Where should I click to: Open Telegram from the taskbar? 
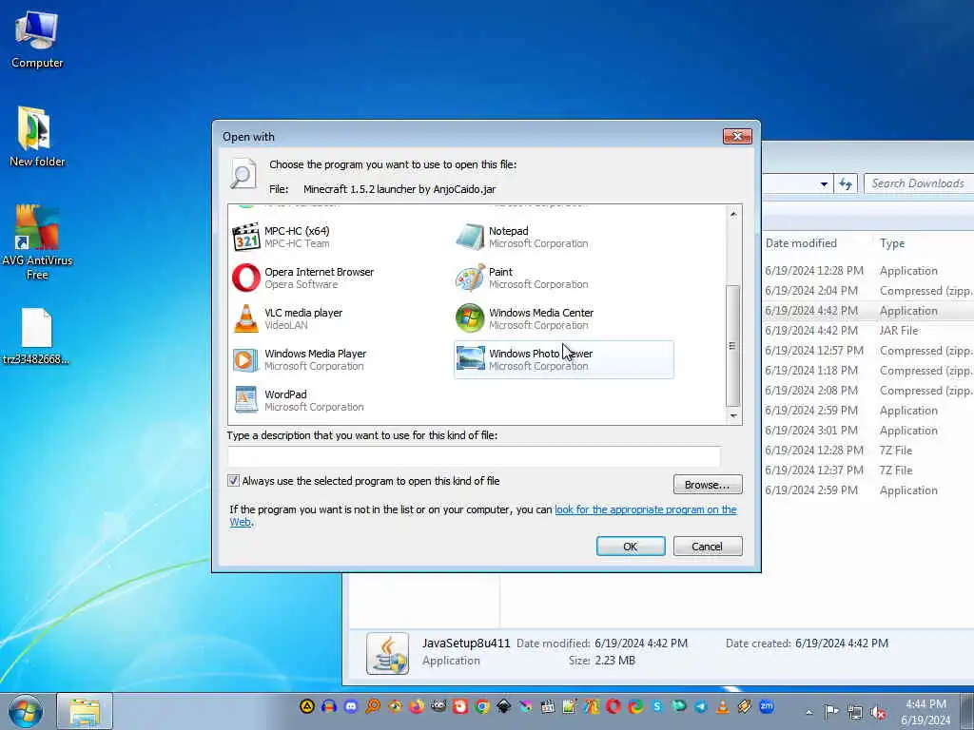click(701, 706)
